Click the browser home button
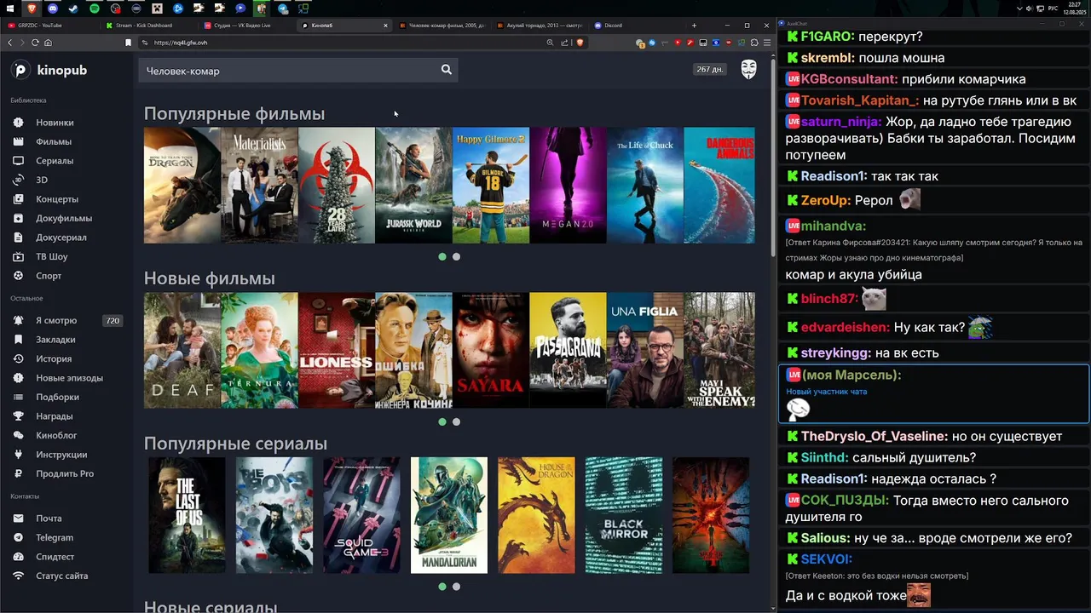Image resolution: width=1091 pixels, height=613 pixels. pyautogui.click(x=48, y=43)
